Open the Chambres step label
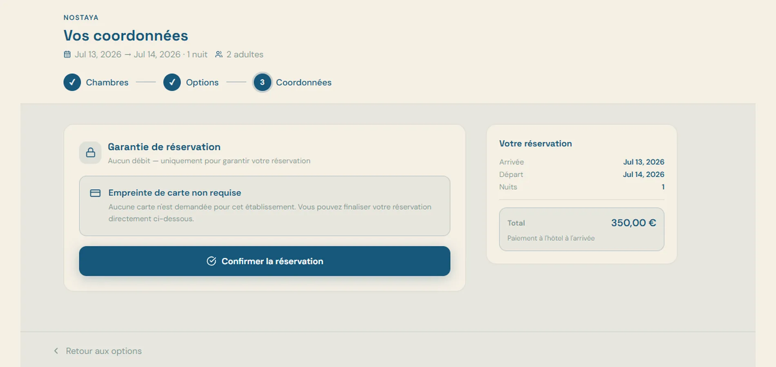This screenshot has height=367, width=776. [107, 82]
